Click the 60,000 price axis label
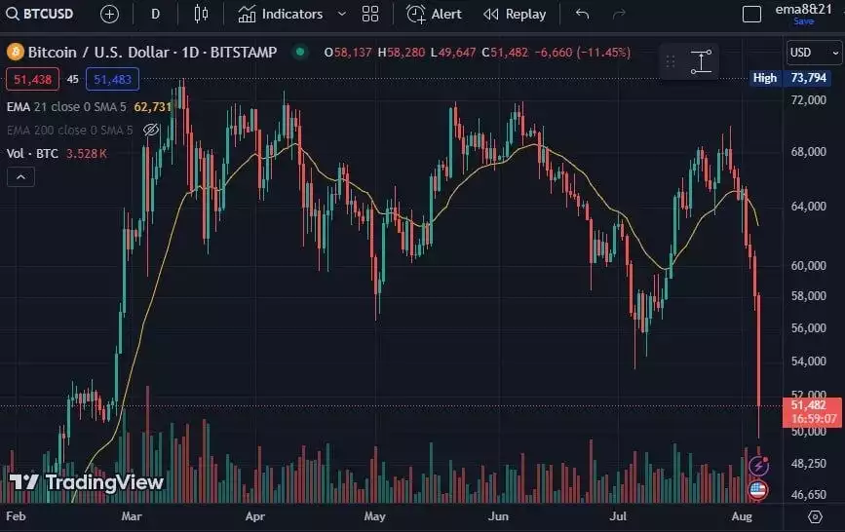The height and width of the screenshot is (532, 845). tap(808, 265)
